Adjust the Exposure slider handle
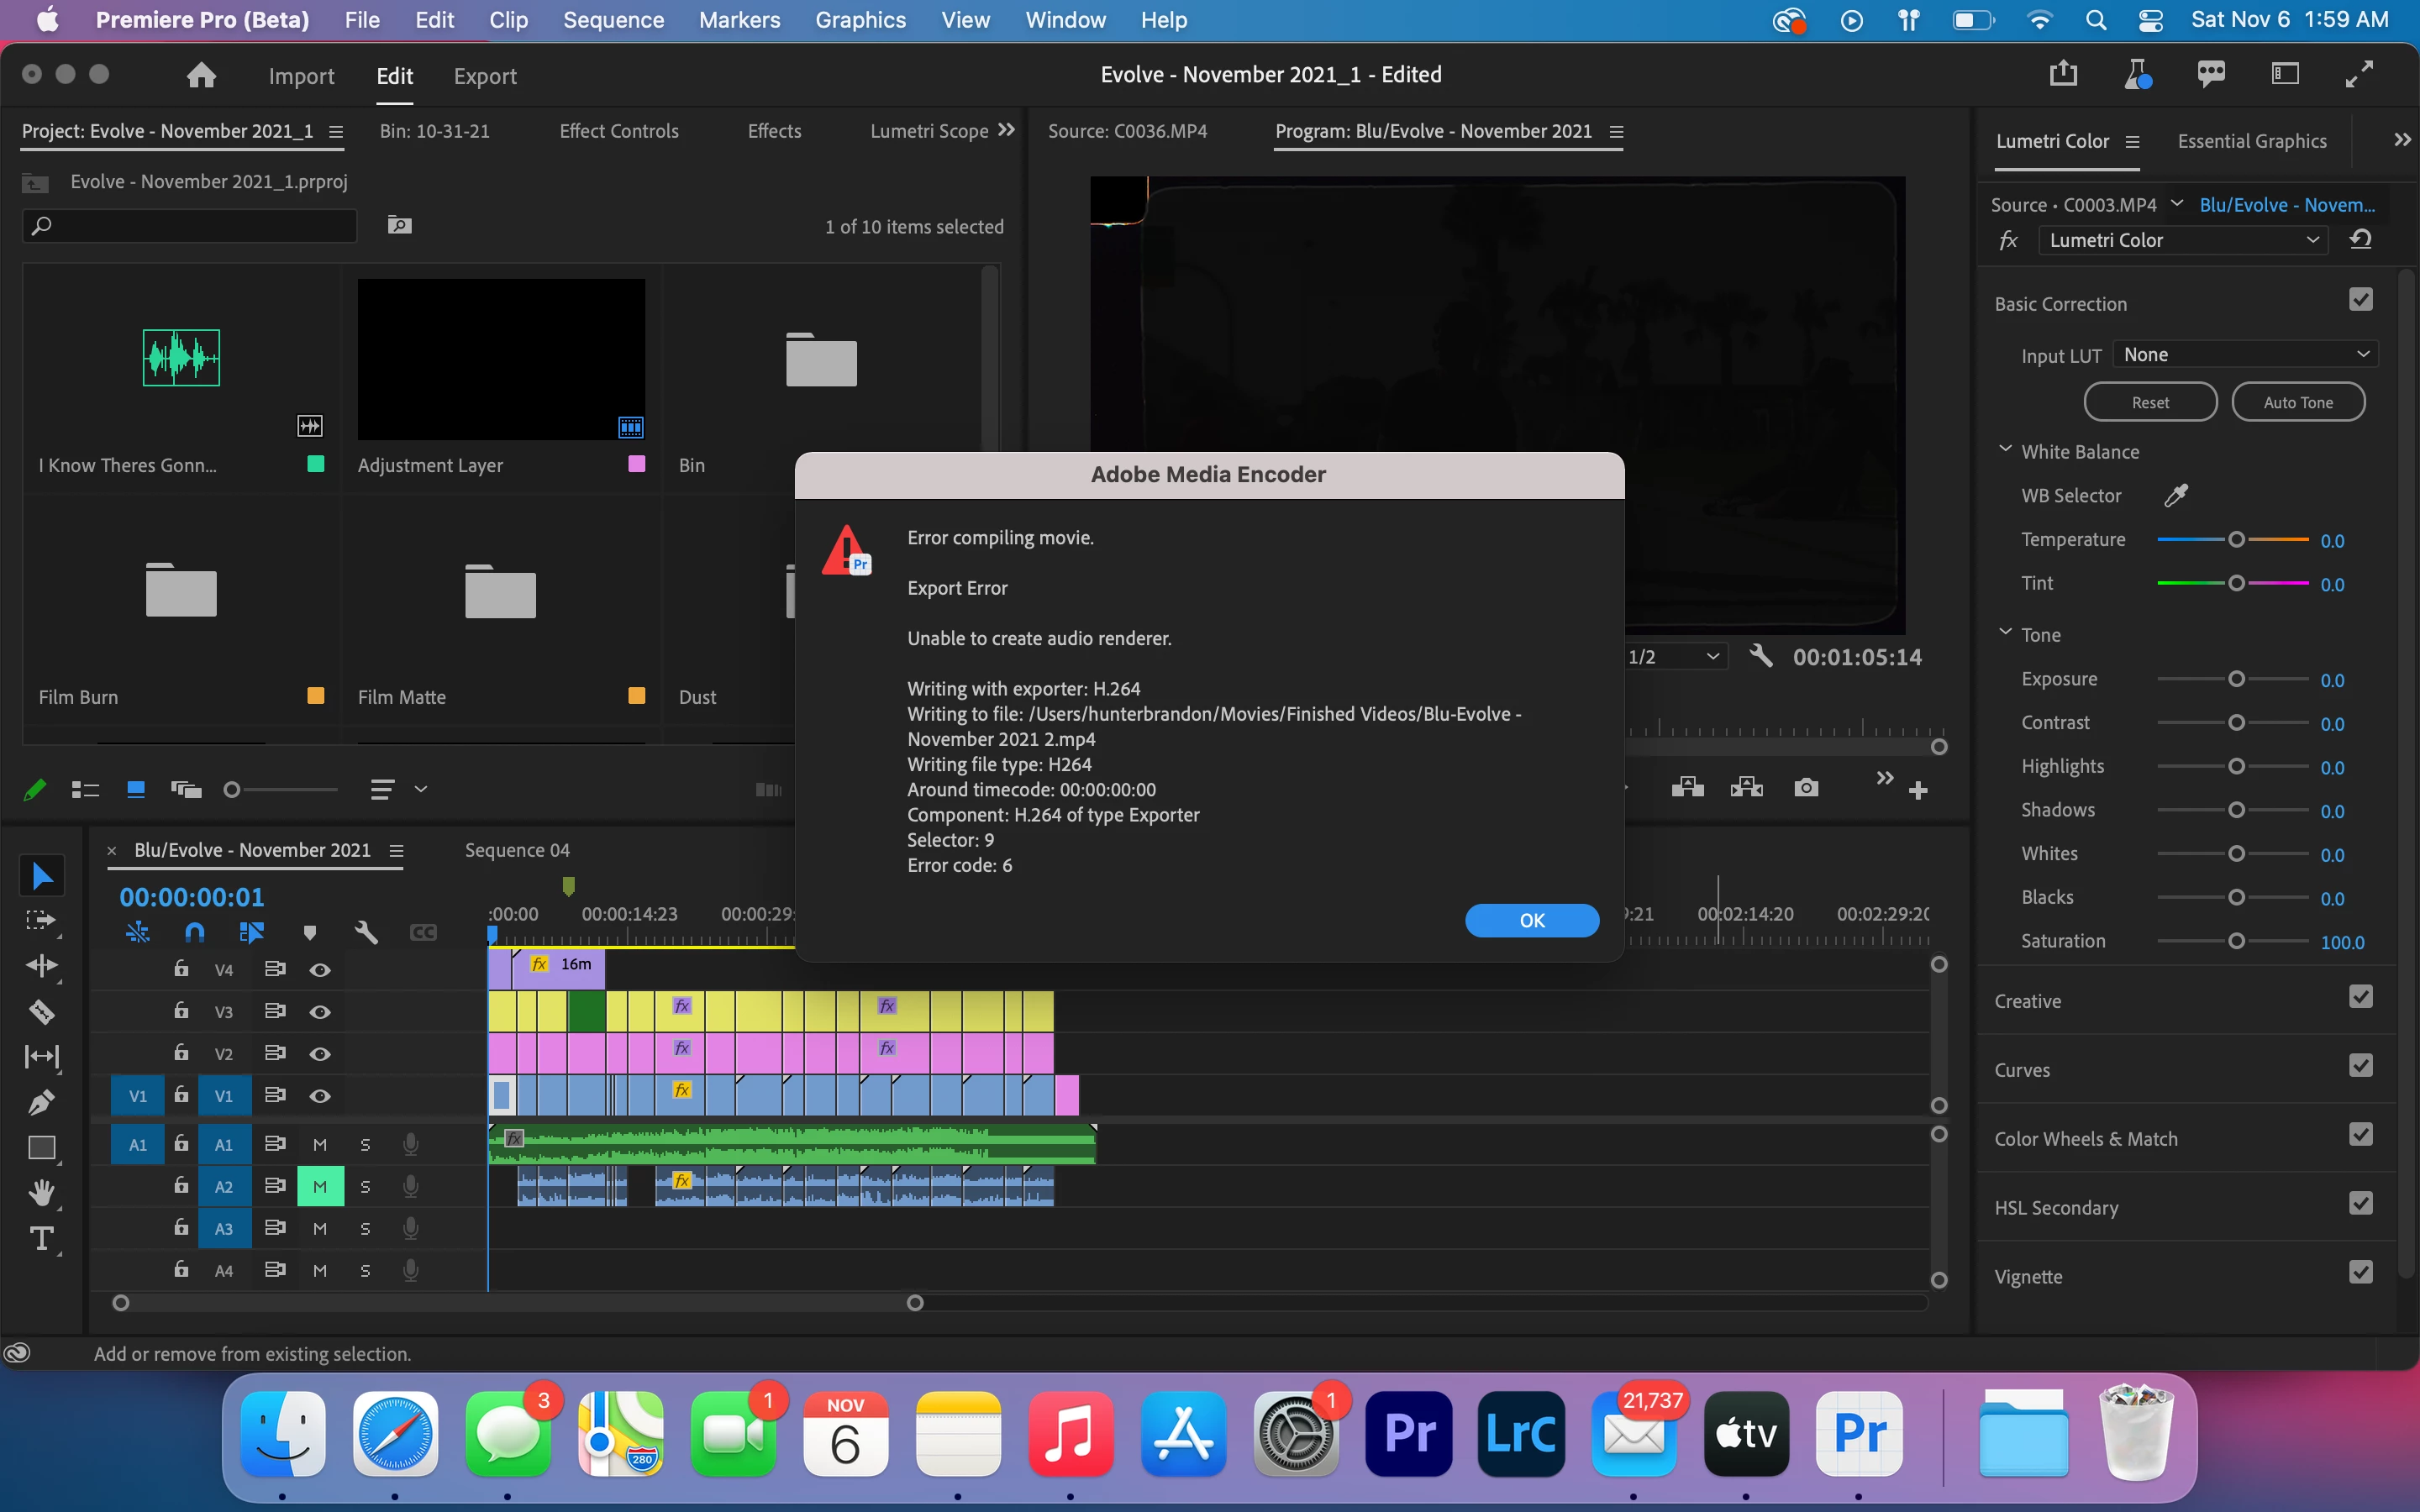The height and width of the screenshot is (1512, 2420). [x=2236, y=679]
